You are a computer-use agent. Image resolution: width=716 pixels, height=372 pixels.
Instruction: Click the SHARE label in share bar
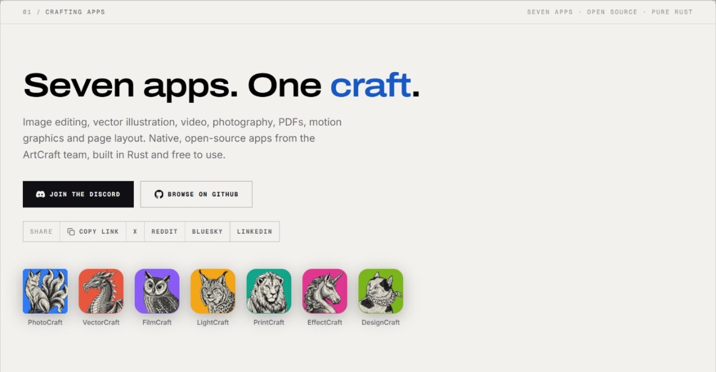(x=41, y=232)
